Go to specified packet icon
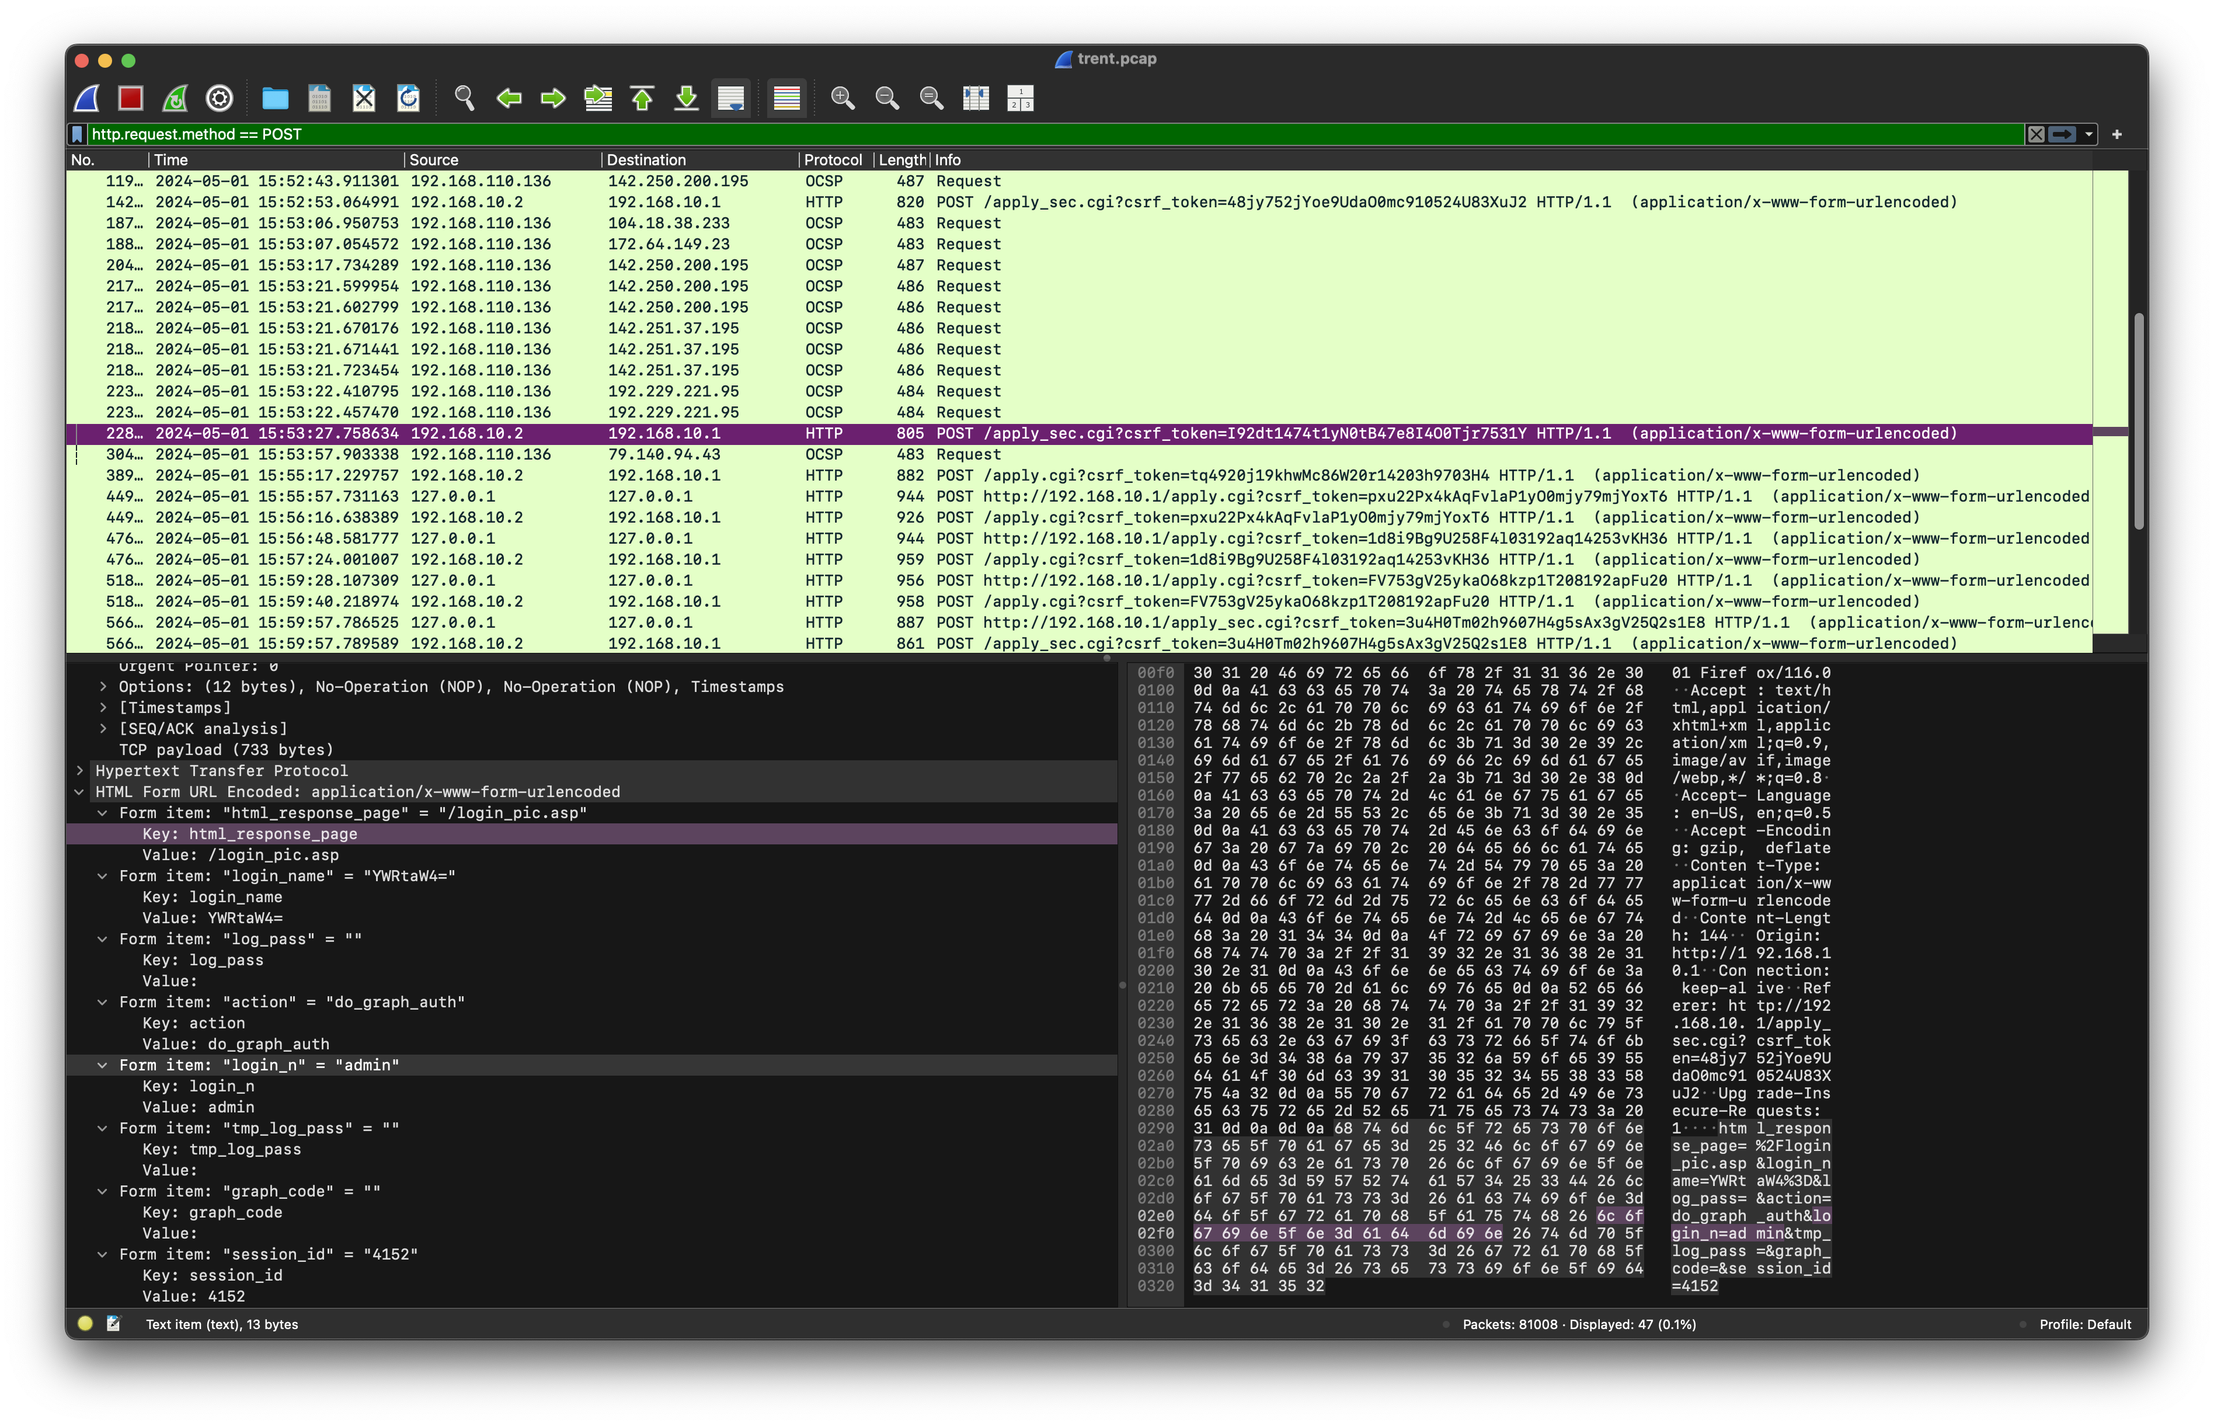Image resolution: width=2214 pixels, height=1426 pixels. point(598,98)
